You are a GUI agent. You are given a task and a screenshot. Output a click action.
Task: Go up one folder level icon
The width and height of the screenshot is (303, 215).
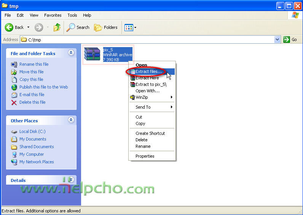[x=57, y=27]
